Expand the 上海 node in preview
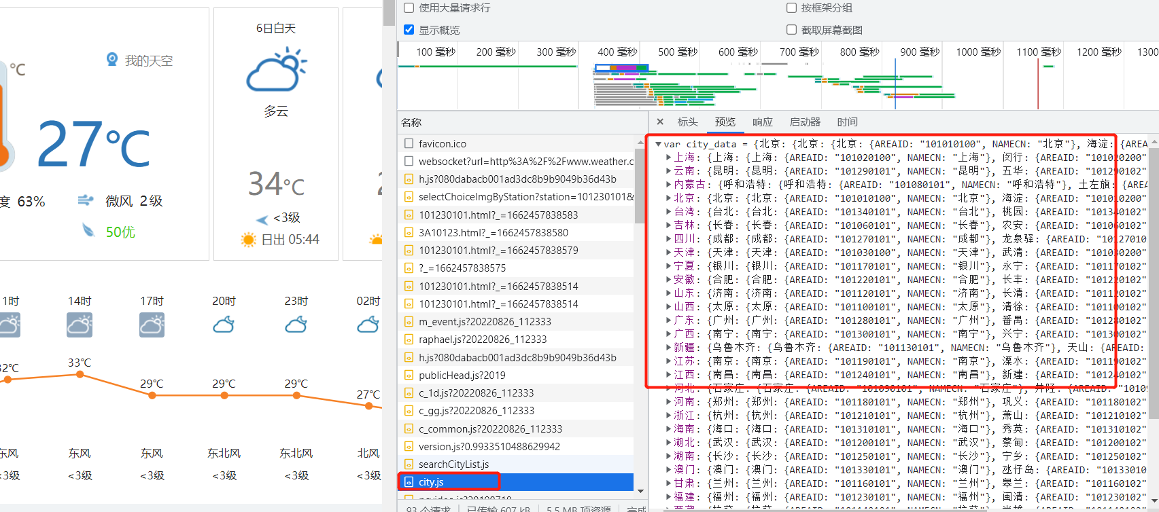 (x=668, y=158)
